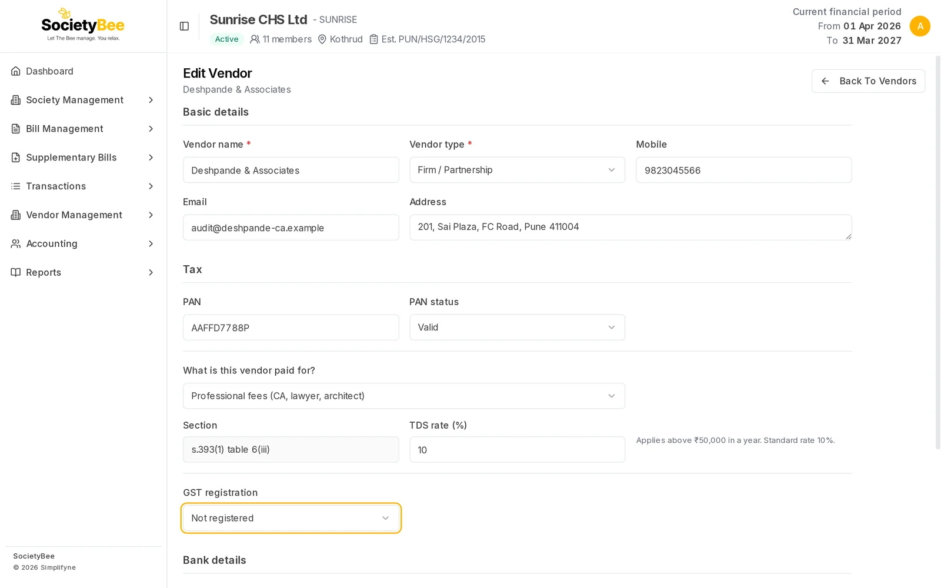Click into the Address text area
941x588 pixels.
coord(630,228)
